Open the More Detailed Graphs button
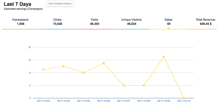 click(x=60, y=4)
